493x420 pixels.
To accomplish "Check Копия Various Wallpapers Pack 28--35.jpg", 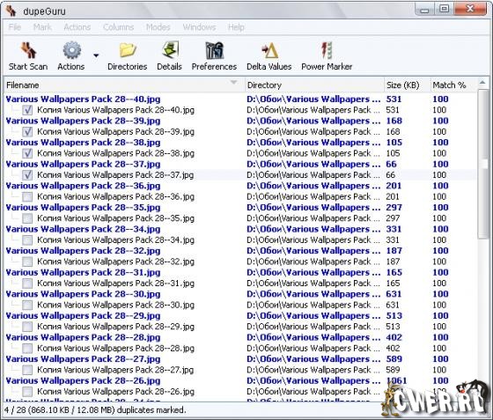I will pyautogui.click(x=27, y=218).
